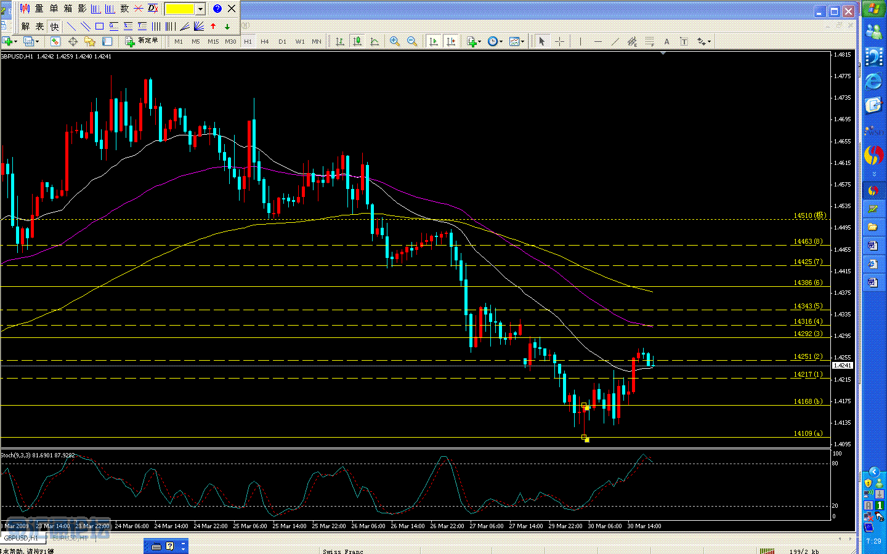The image size is (887, 554).
Task: Switch to the GBPUSD,H1 chart tab
Action: coord(21,538)
